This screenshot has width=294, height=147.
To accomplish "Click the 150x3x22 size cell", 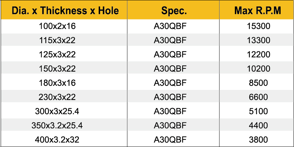I will point(57,69).
